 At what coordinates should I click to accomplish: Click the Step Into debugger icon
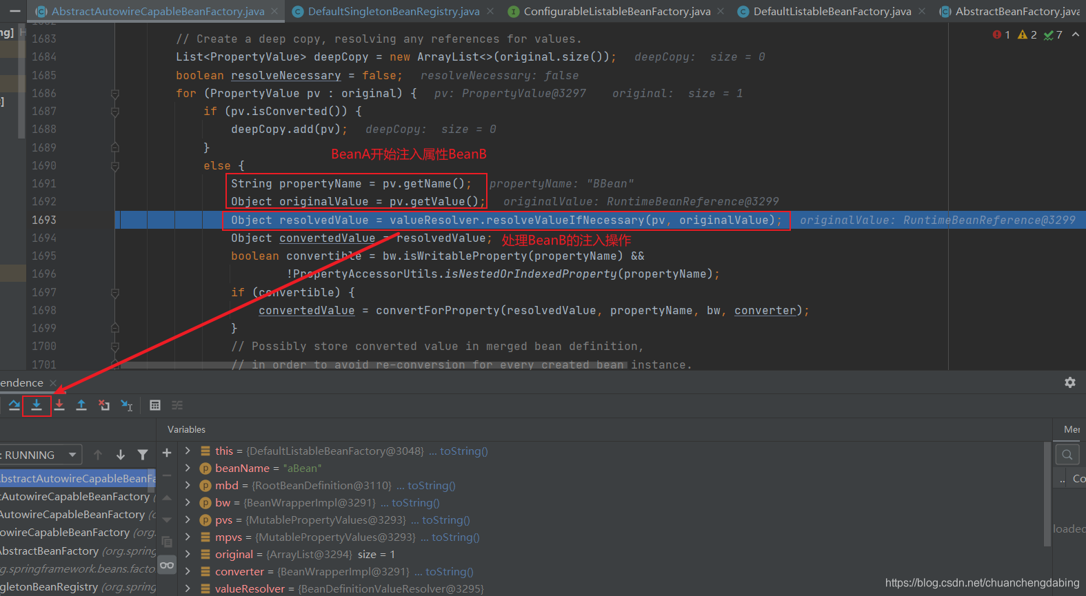[37, 405]
